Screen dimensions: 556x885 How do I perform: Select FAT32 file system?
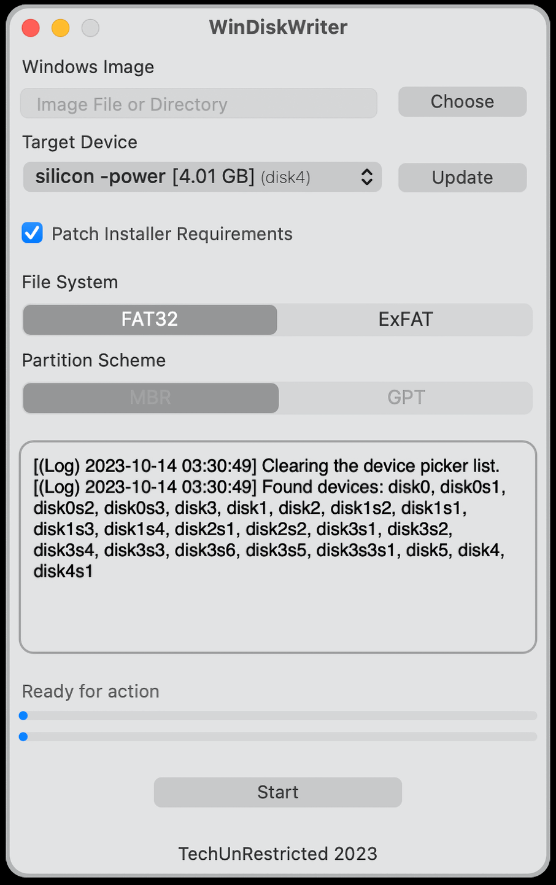[150, 320]
